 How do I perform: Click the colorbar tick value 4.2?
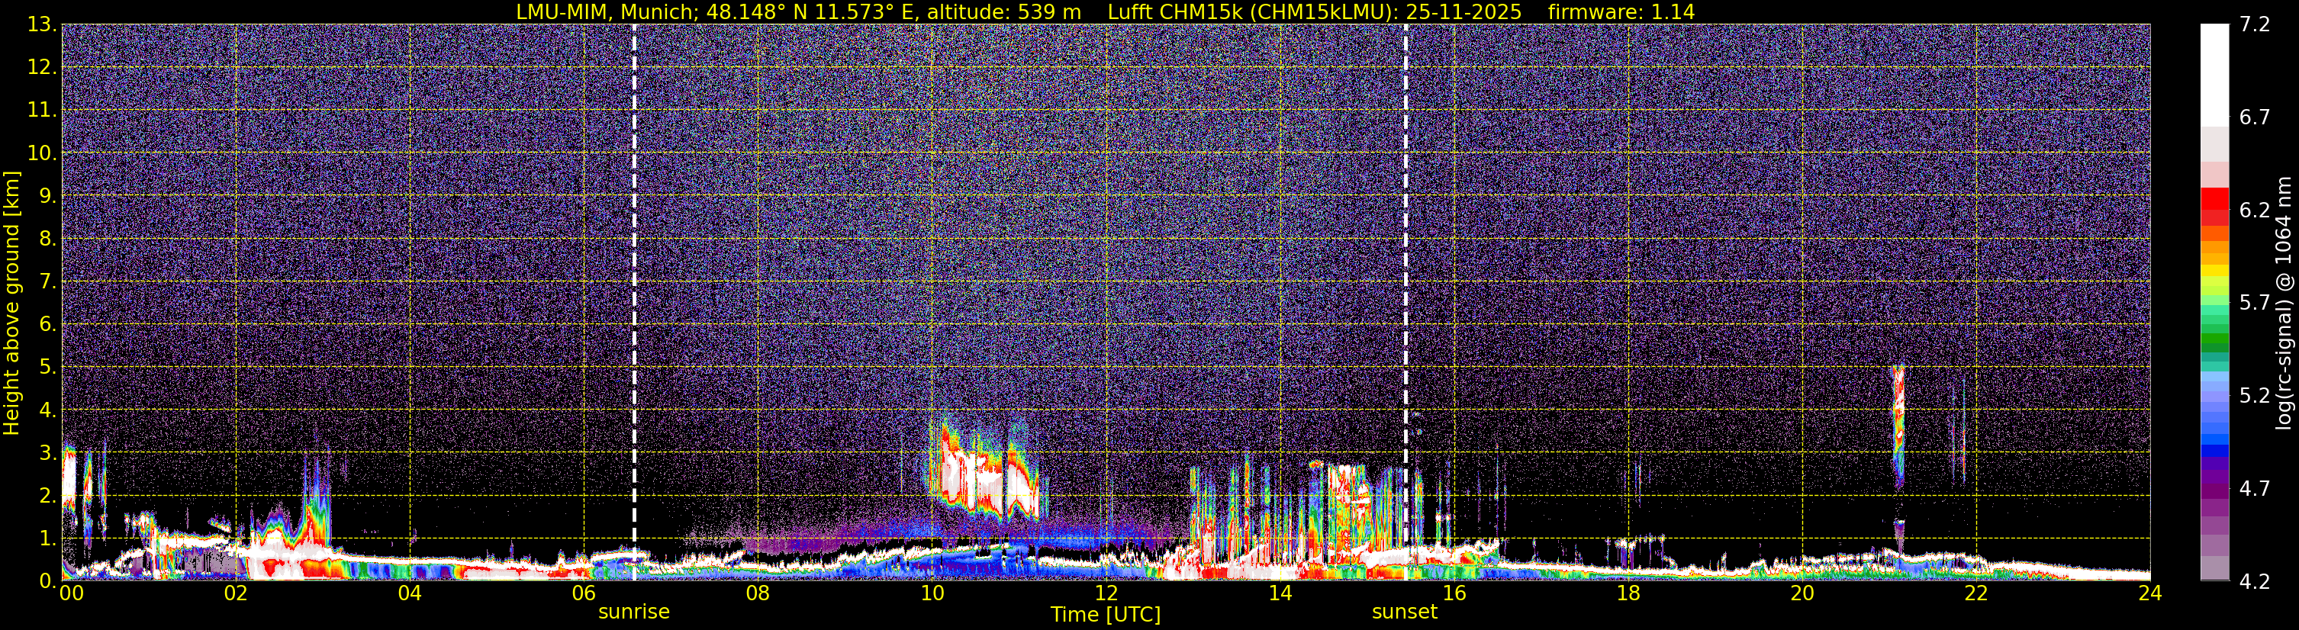coord(2255,581)
